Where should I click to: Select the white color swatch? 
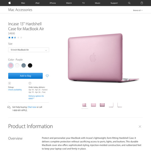point(17,66)
